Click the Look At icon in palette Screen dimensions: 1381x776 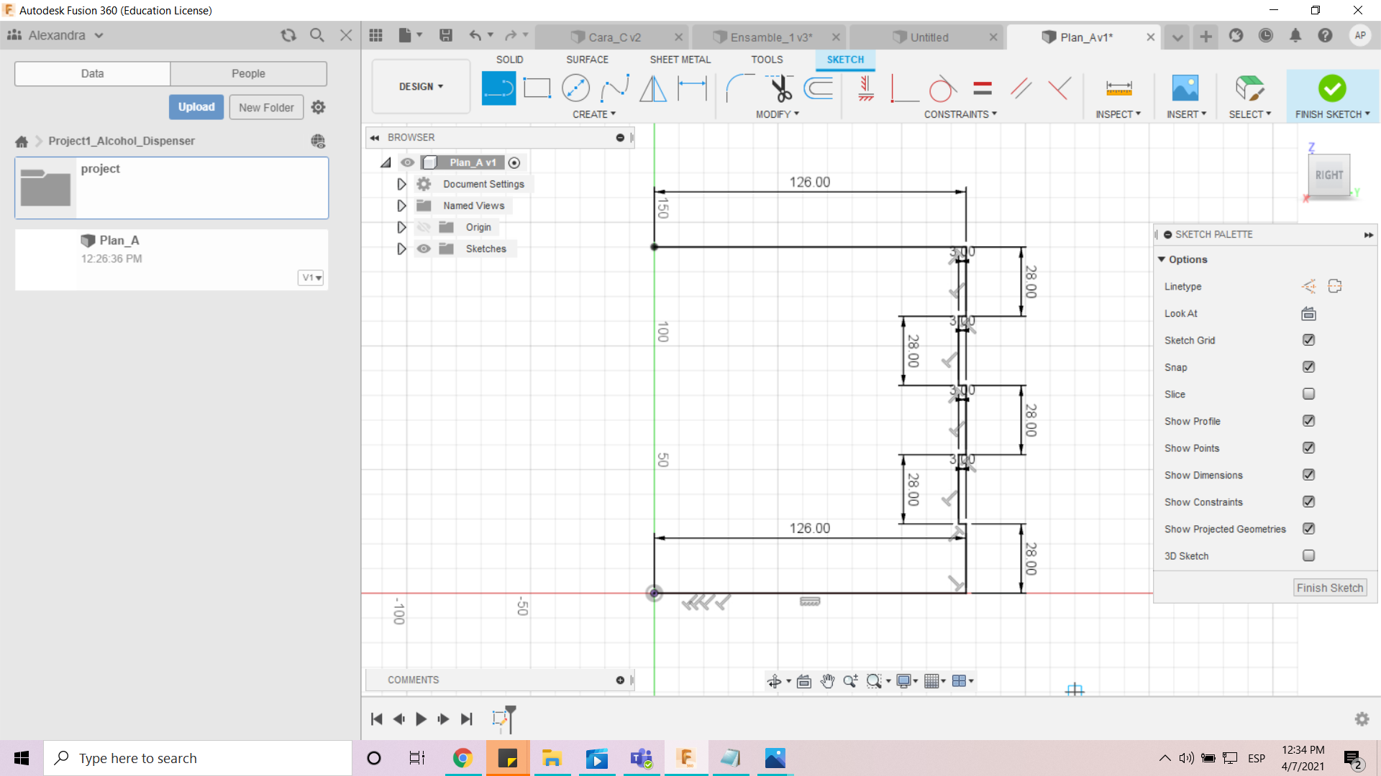pos(1308,313)
